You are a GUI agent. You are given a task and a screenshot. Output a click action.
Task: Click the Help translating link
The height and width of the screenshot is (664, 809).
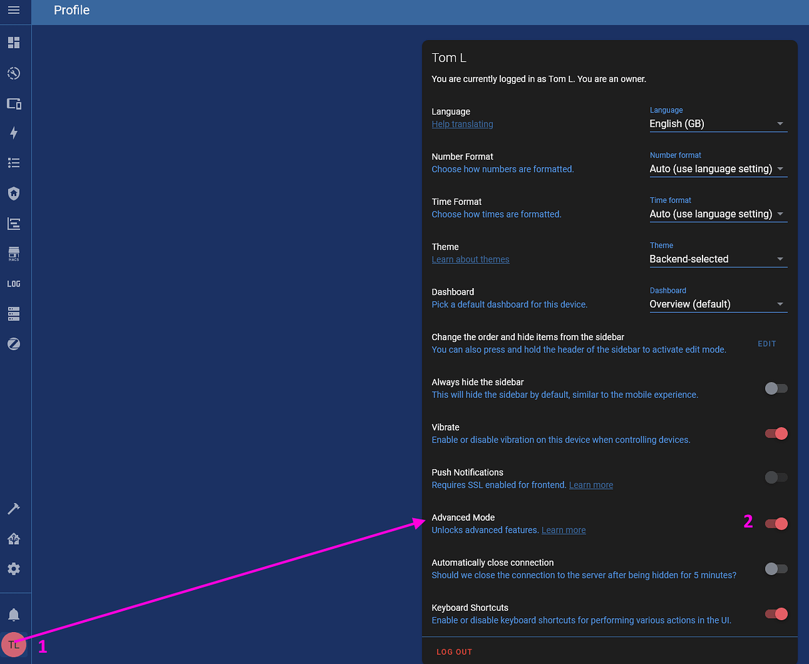462,124
